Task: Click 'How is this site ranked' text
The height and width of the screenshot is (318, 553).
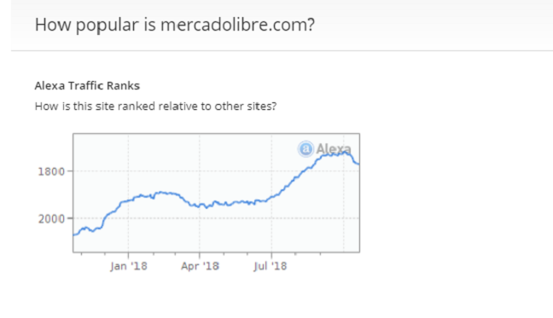Action: [155, 106]
